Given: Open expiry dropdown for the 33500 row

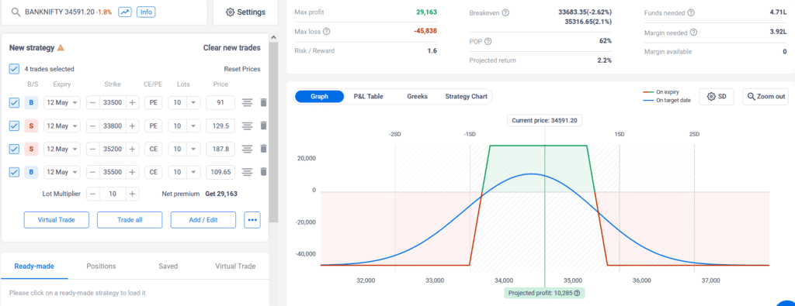Looking at the screenshot, I should (x=62, y=103).
